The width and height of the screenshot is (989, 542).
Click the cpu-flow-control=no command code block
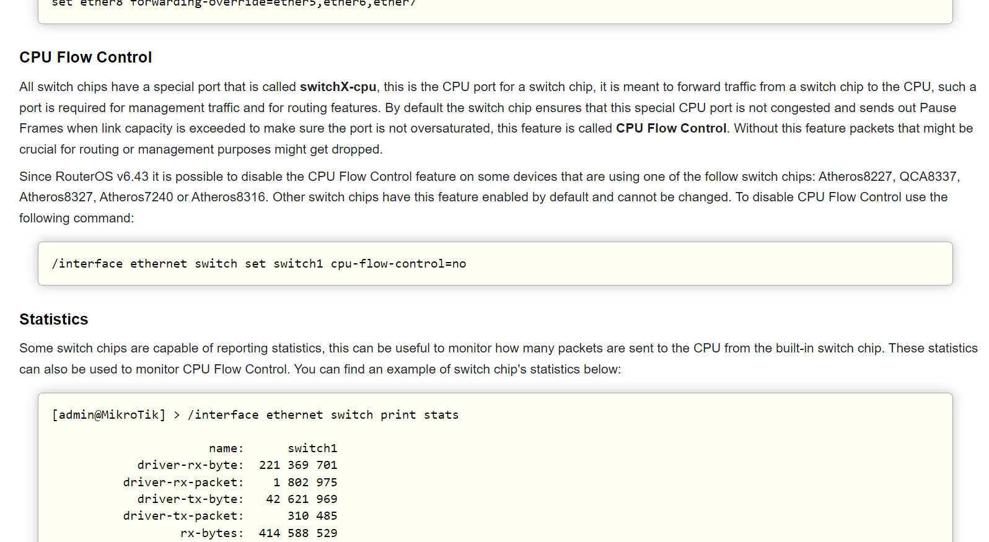click(259, 264)
